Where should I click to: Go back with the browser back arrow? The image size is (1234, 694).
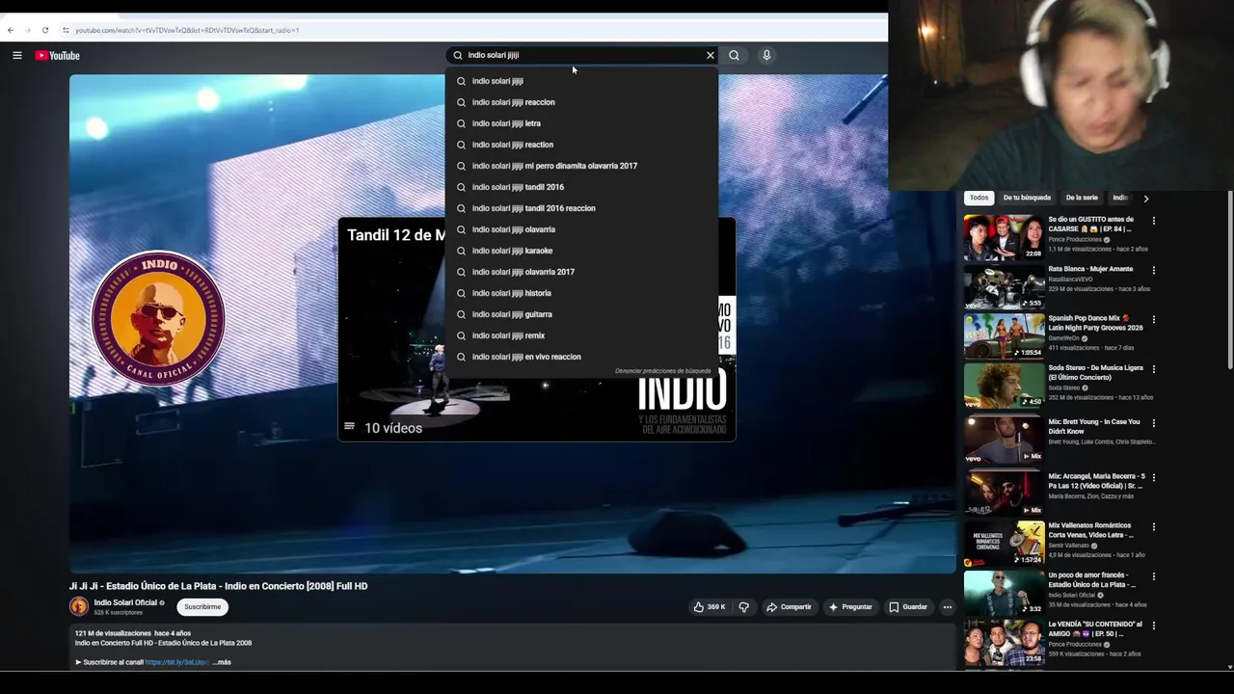(x=10, y=30)
